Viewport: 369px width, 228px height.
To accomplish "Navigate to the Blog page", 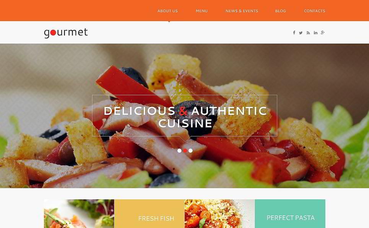I will click(x=281, y=11).
